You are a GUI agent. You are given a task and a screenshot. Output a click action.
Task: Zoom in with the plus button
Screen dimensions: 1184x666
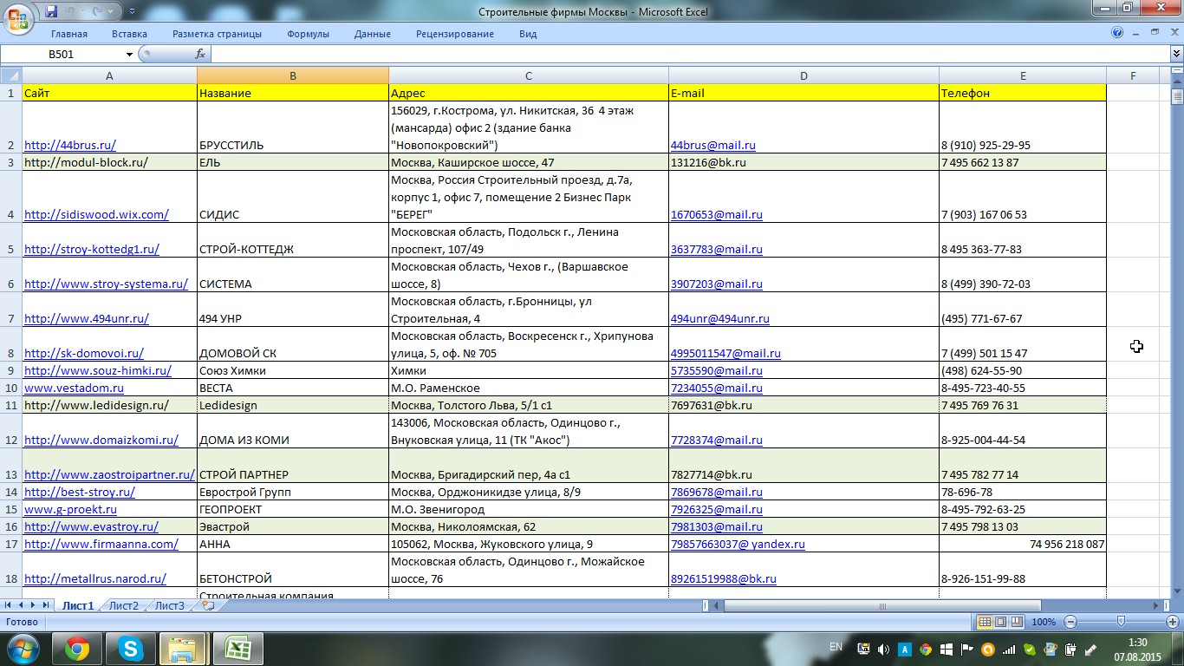(x=1173, y=622)
